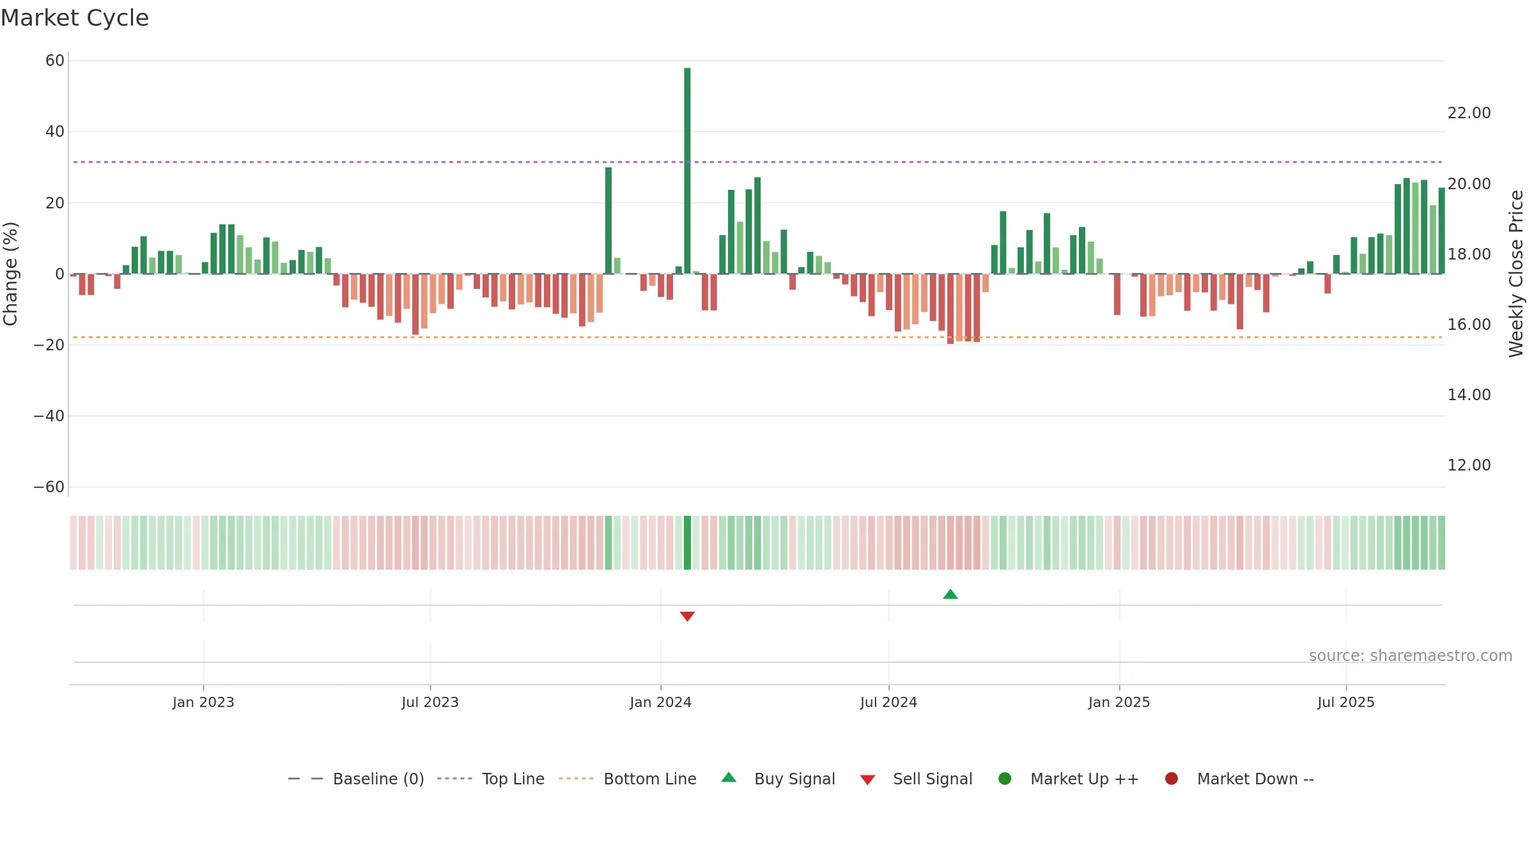
Task: Toggle the Top Line legend entry
Action: pyautogui.click(x=491, y=779)
